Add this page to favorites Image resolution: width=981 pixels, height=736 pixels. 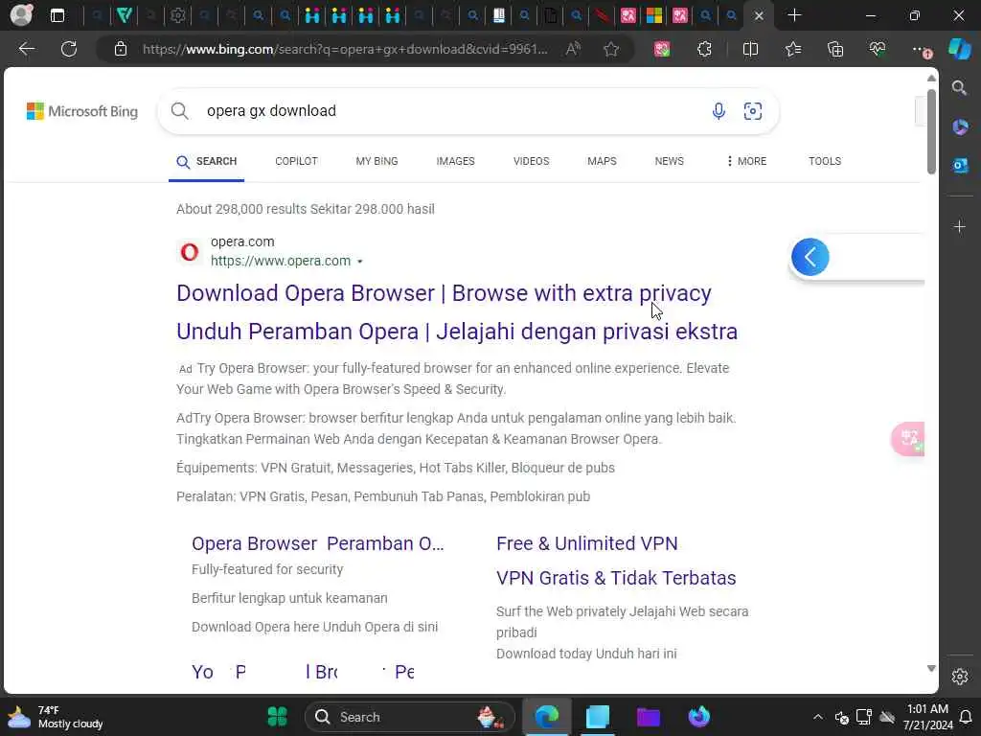(611, 49)
